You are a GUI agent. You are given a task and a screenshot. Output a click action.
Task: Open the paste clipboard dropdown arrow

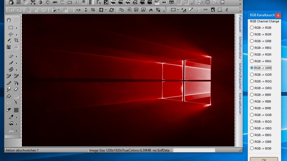59,10
